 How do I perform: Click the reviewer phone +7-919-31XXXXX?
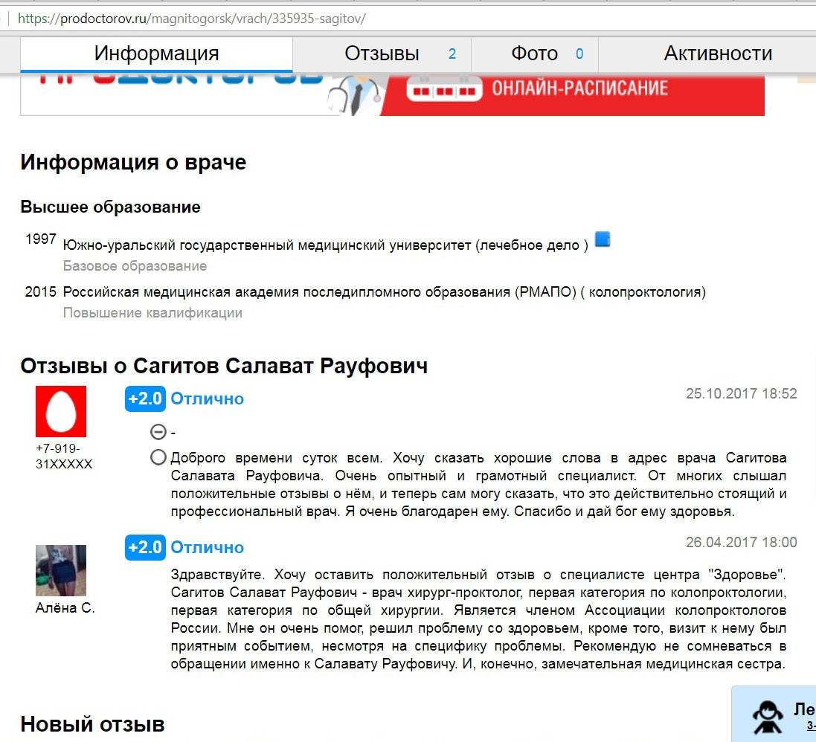click(x=64, y=457)
